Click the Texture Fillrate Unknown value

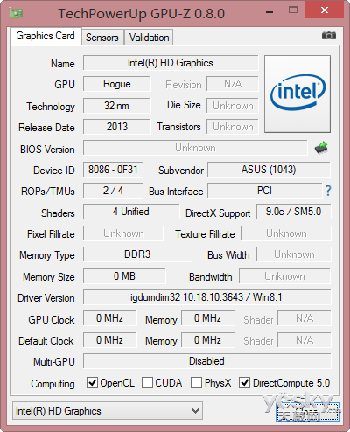pyautogui.click(x=286, y=233)
